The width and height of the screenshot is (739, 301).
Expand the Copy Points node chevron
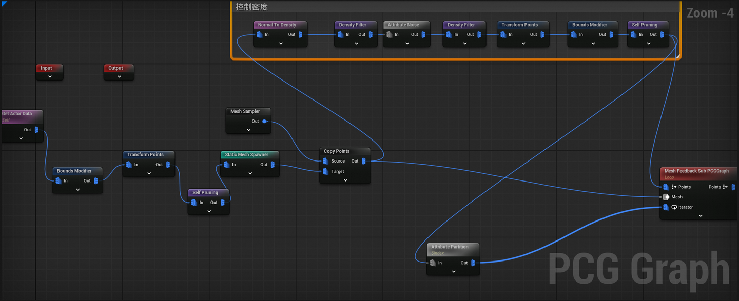point(345,180)
